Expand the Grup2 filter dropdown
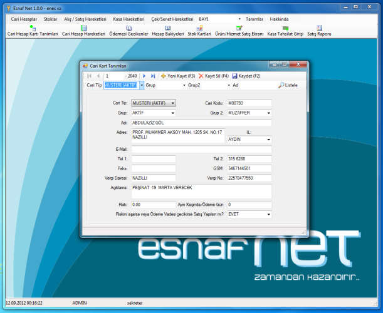The height and width of the screenshot is (313, 383). click(x=229, y=85)
